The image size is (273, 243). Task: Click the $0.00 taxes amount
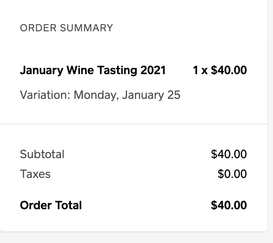tap(232, 174)
